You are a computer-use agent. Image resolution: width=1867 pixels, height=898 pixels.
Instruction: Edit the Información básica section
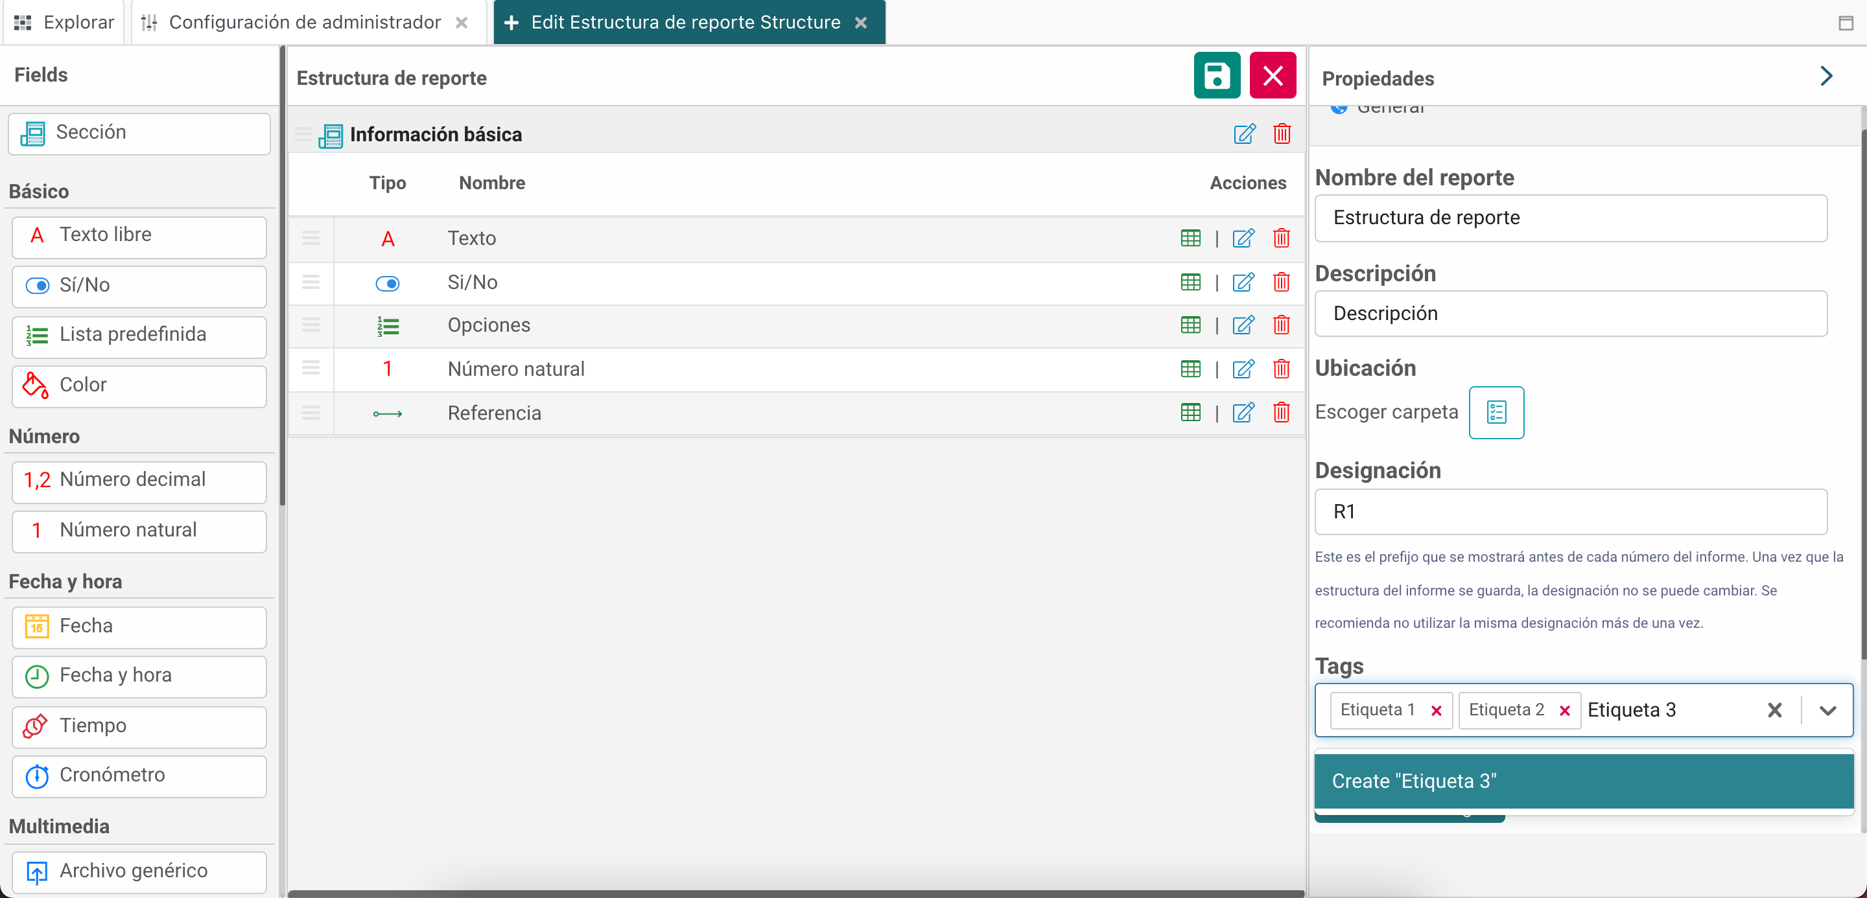1244,134
